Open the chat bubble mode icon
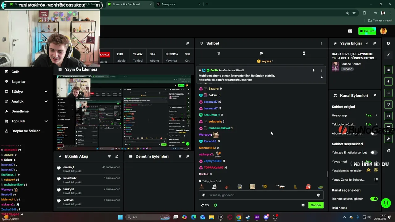This screenshot has height=222, width=395. (x=261, y=53)
